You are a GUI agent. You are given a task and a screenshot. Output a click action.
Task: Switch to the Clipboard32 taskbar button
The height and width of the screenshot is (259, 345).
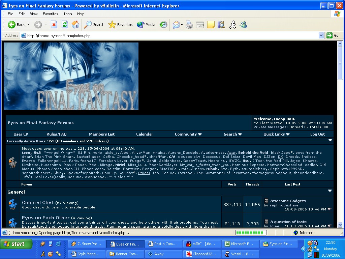point(202,254)
